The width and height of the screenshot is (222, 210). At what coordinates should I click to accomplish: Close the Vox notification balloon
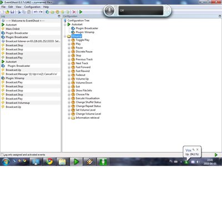click(x=198, y=149)
